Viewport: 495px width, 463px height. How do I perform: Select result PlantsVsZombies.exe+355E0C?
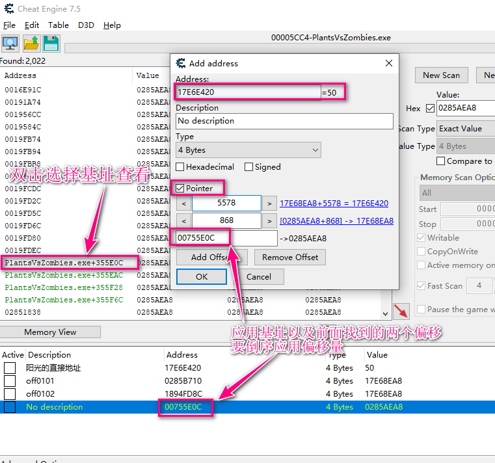pyautogui.click(x=64, y=263)
